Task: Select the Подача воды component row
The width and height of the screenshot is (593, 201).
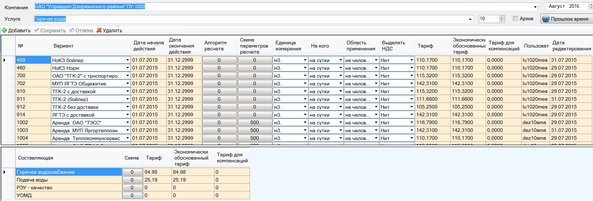Action: tap(69, 180)
